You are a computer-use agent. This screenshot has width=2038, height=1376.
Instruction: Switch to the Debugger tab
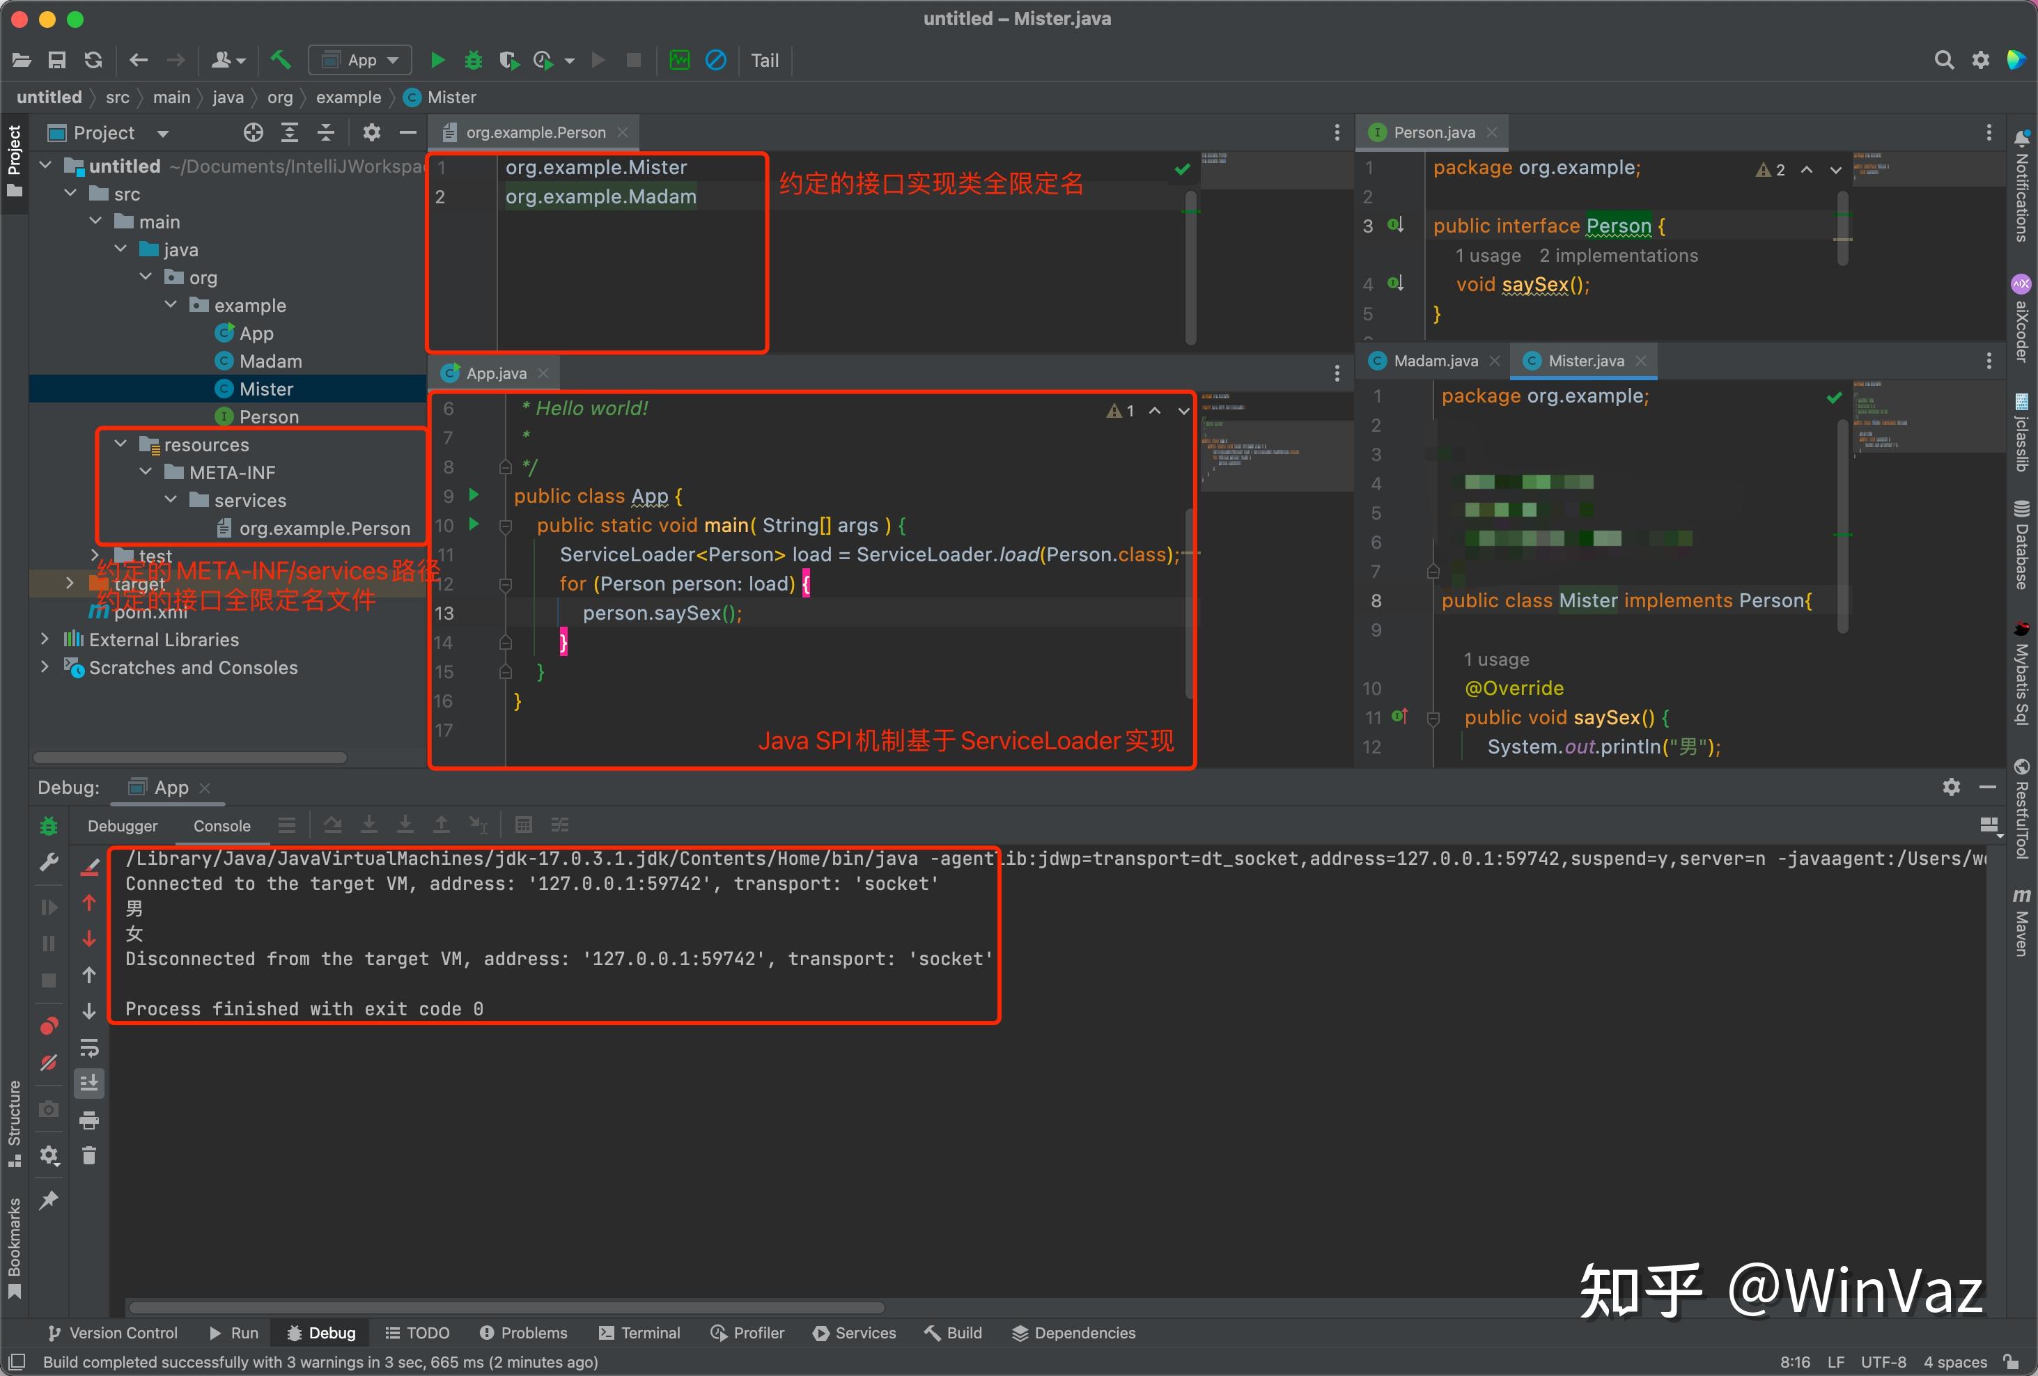[x=123, y=826]
